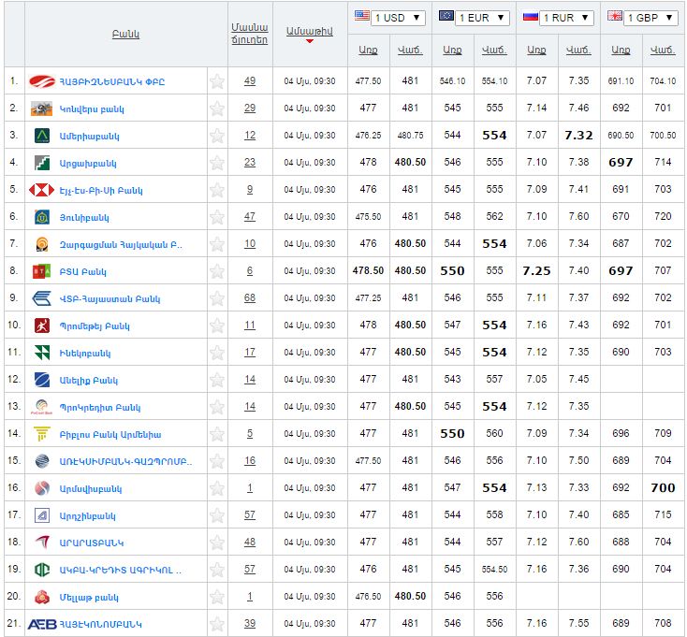This screenshot has width=687, height=637.
Task: Sort by the Բանկ column header
Action: point(124,34)
